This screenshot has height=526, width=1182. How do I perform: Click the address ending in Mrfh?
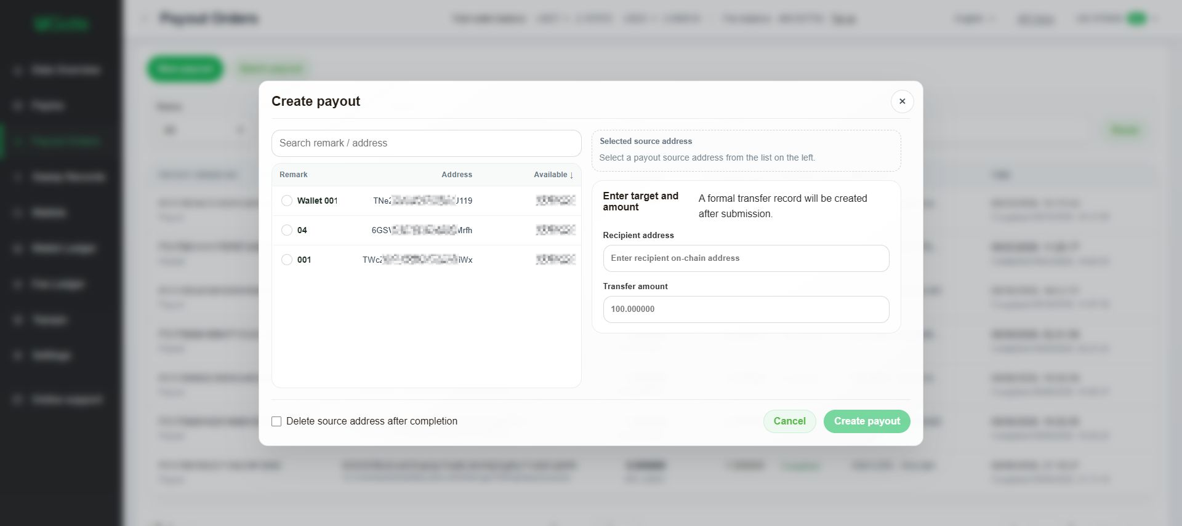(x=422, y=230)
